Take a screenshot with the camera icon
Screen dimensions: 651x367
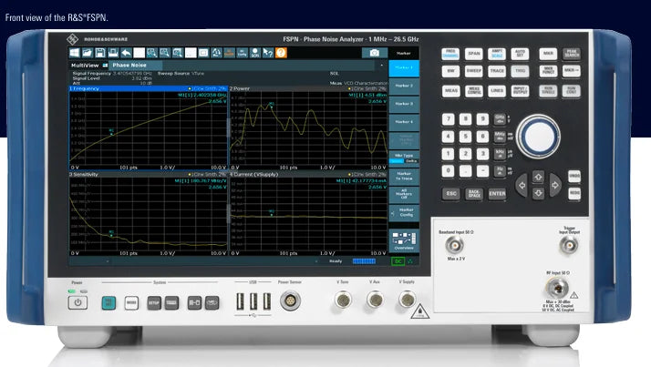point(374,53)
